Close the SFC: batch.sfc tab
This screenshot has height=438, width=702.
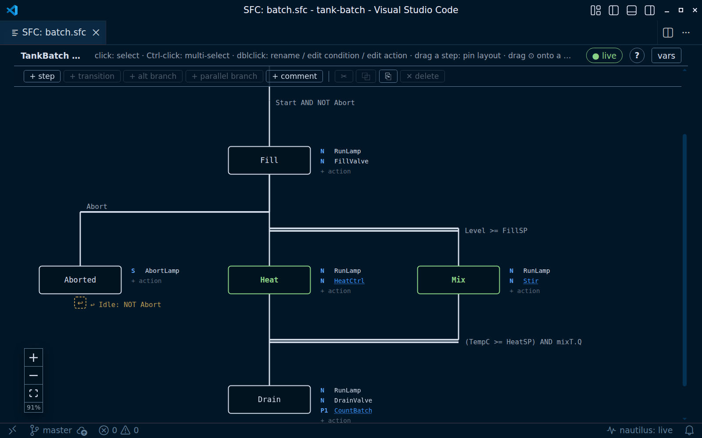point(96,32)
